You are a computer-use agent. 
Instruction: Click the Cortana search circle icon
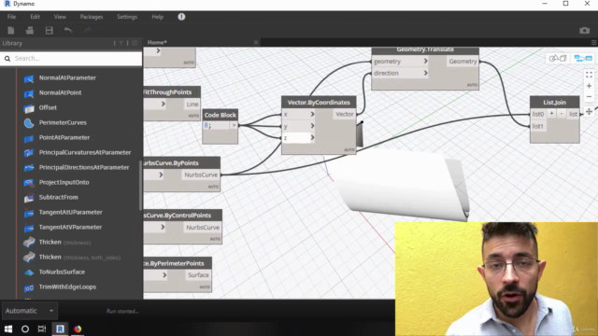(x=25, y=329)
